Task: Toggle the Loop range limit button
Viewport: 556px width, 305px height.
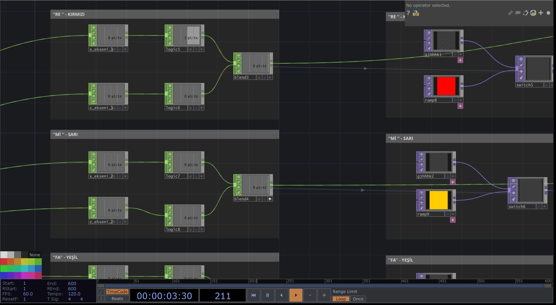Action: (341, 299)
